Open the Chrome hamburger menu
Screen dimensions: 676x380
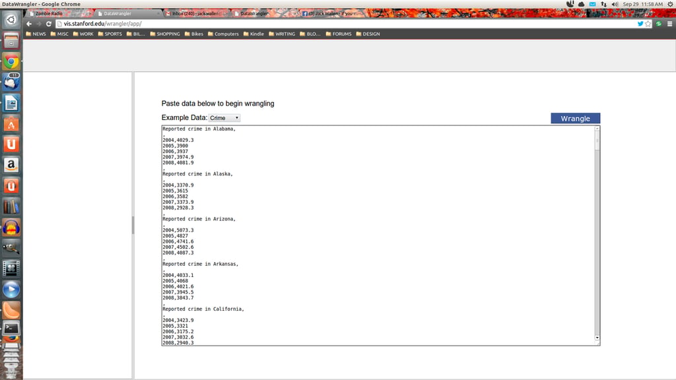coord(669,24)
